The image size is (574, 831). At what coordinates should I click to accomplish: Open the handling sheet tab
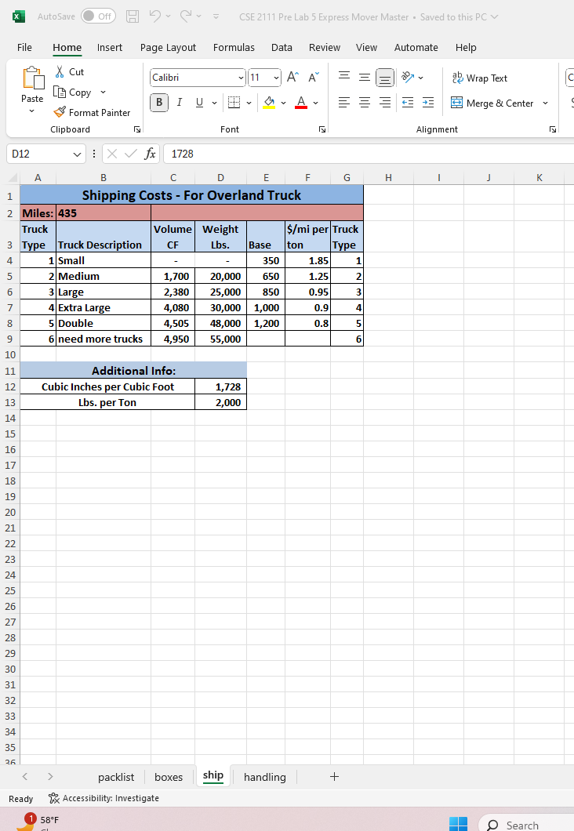coord(264,777)
